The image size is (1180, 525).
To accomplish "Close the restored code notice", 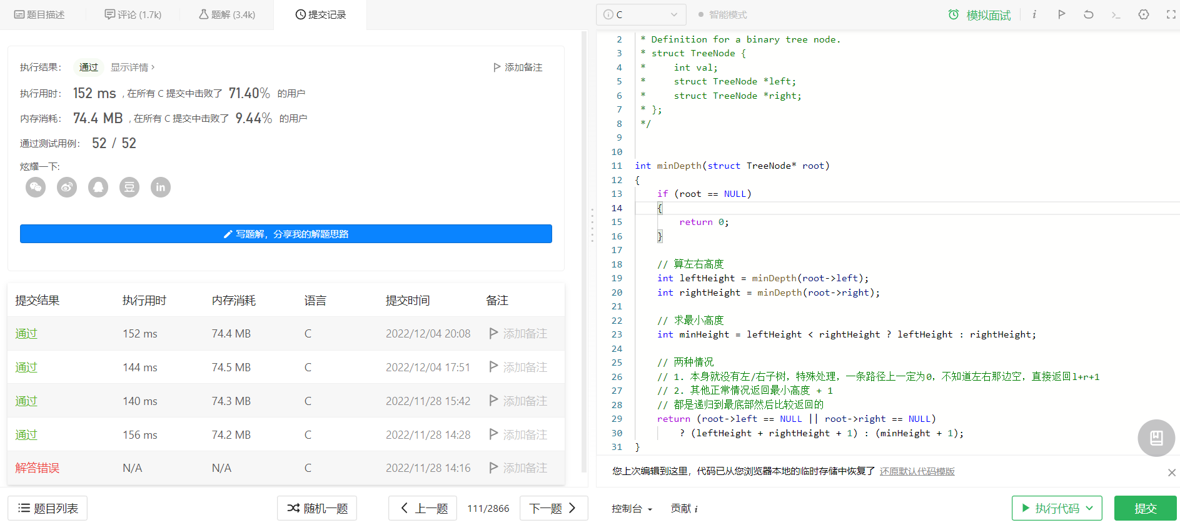I will pos(1172,472).
